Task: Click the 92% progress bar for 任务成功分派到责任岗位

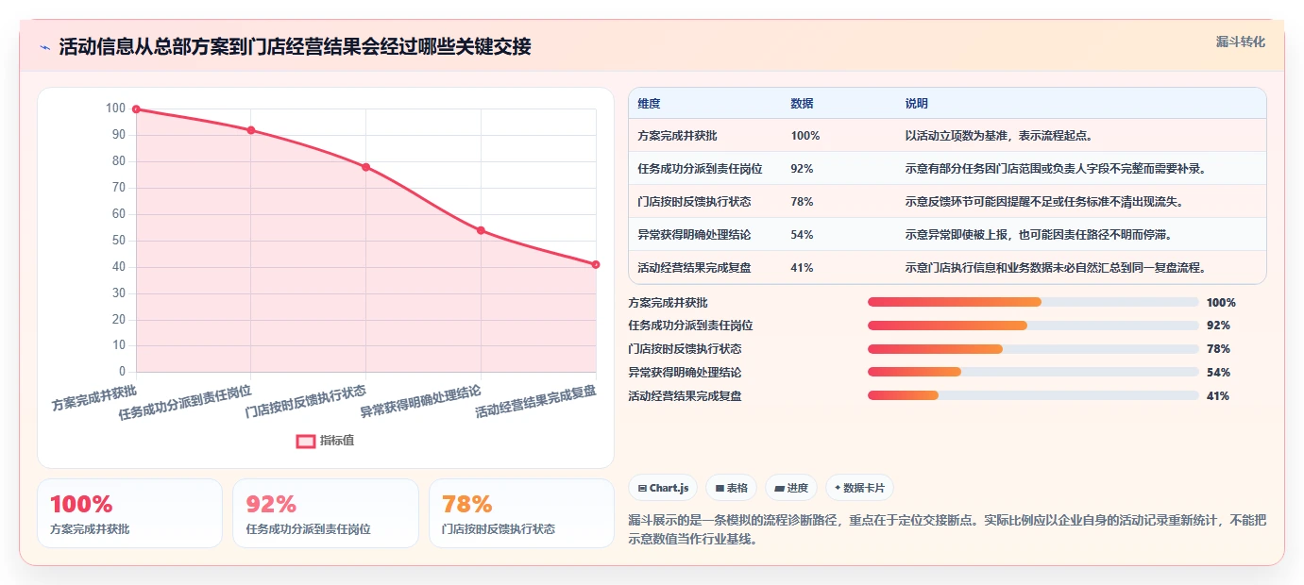Action: (1033, 326)
